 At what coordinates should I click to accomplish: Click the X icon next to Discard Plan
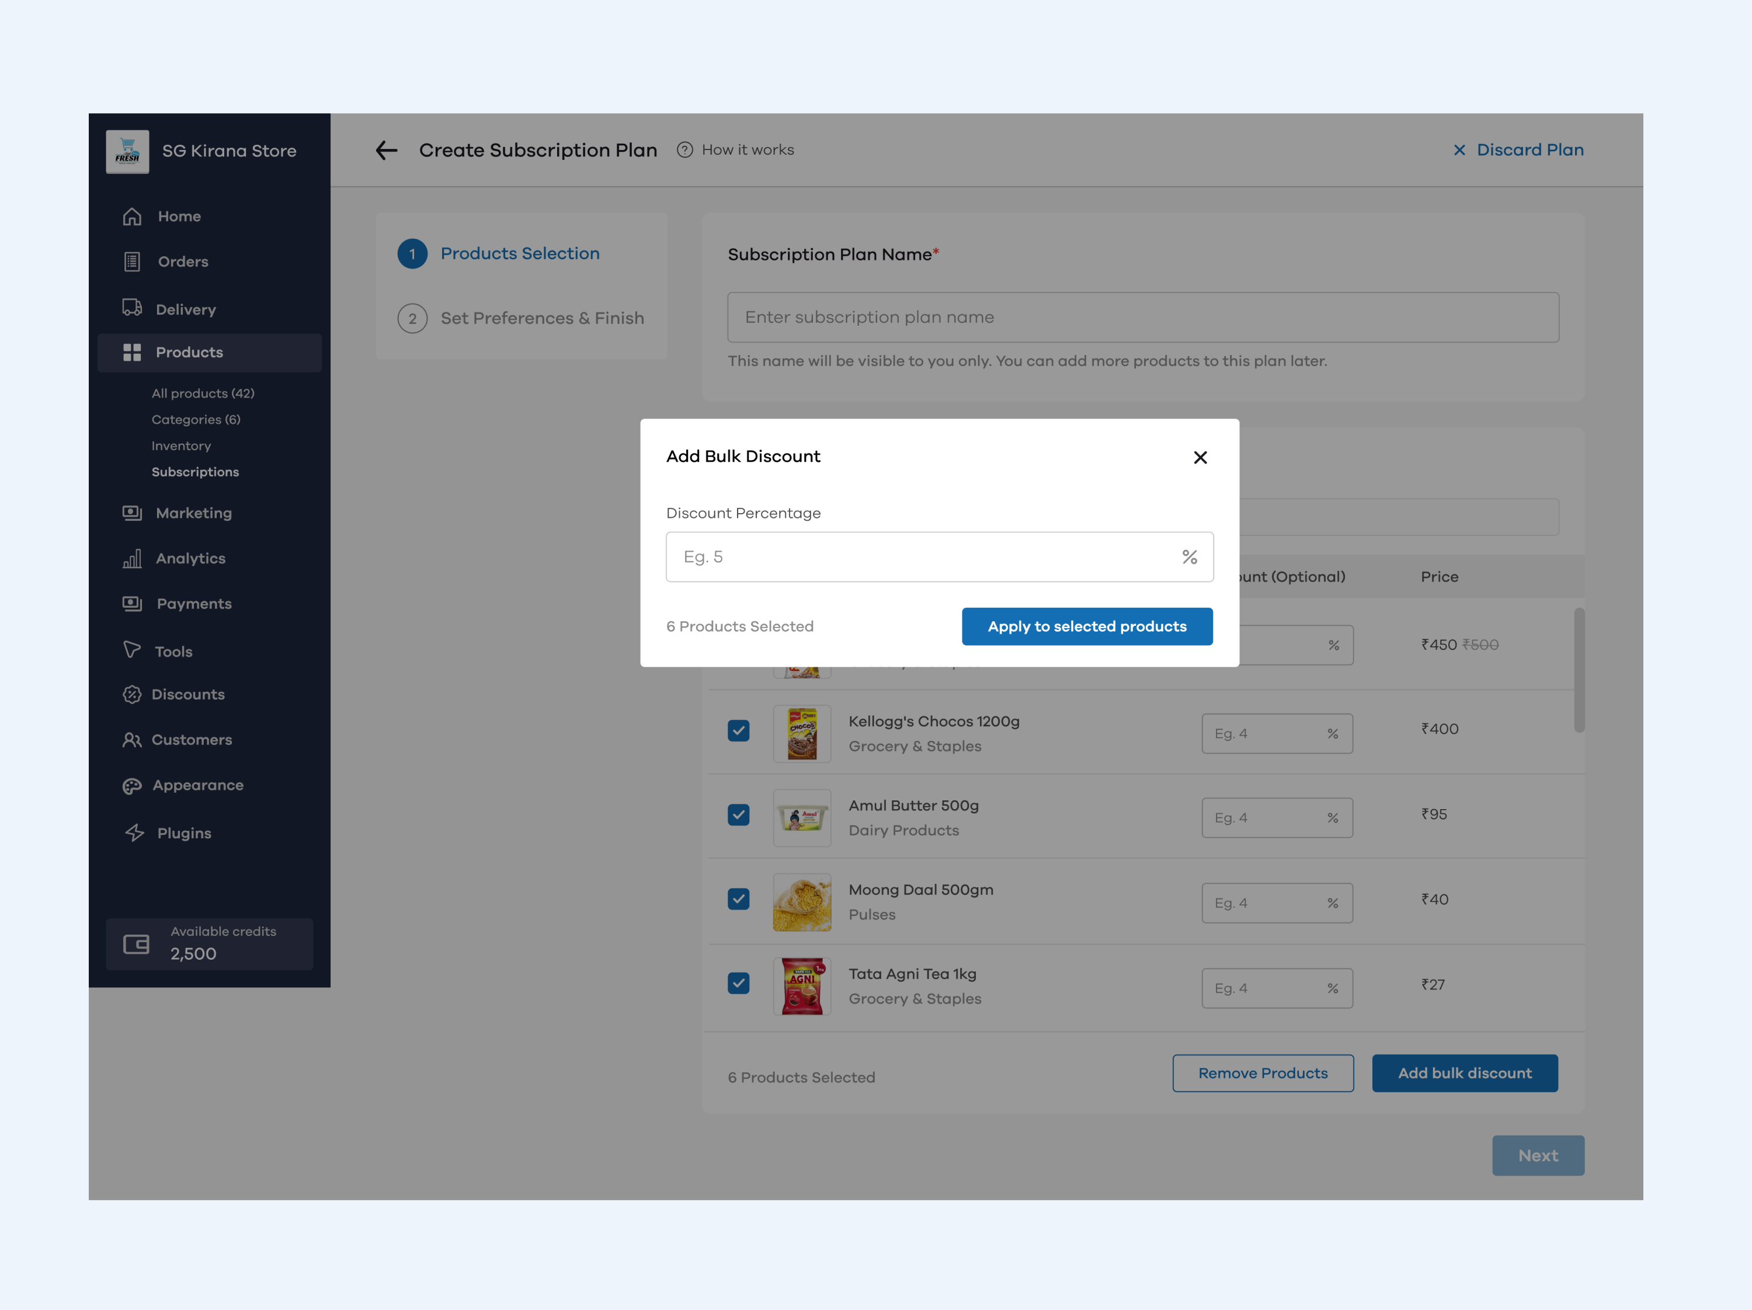pos(1459,149)
